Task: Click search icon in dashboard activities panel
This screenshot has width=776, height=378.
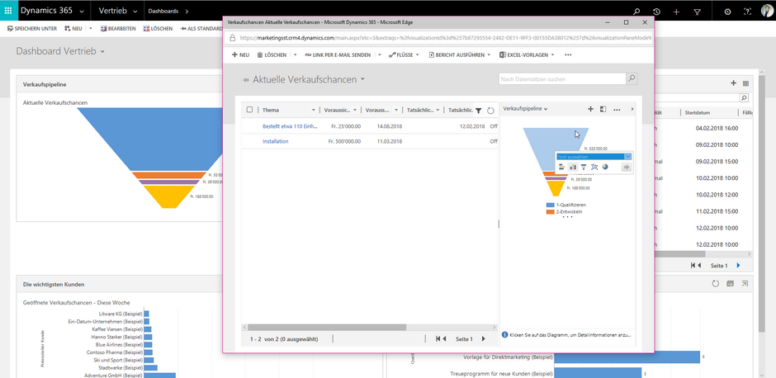Action: coord(744,98)
